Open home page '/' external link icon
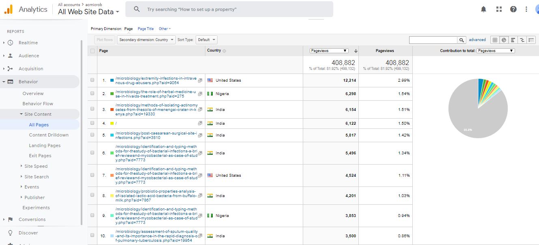 (x=200, y=123)
